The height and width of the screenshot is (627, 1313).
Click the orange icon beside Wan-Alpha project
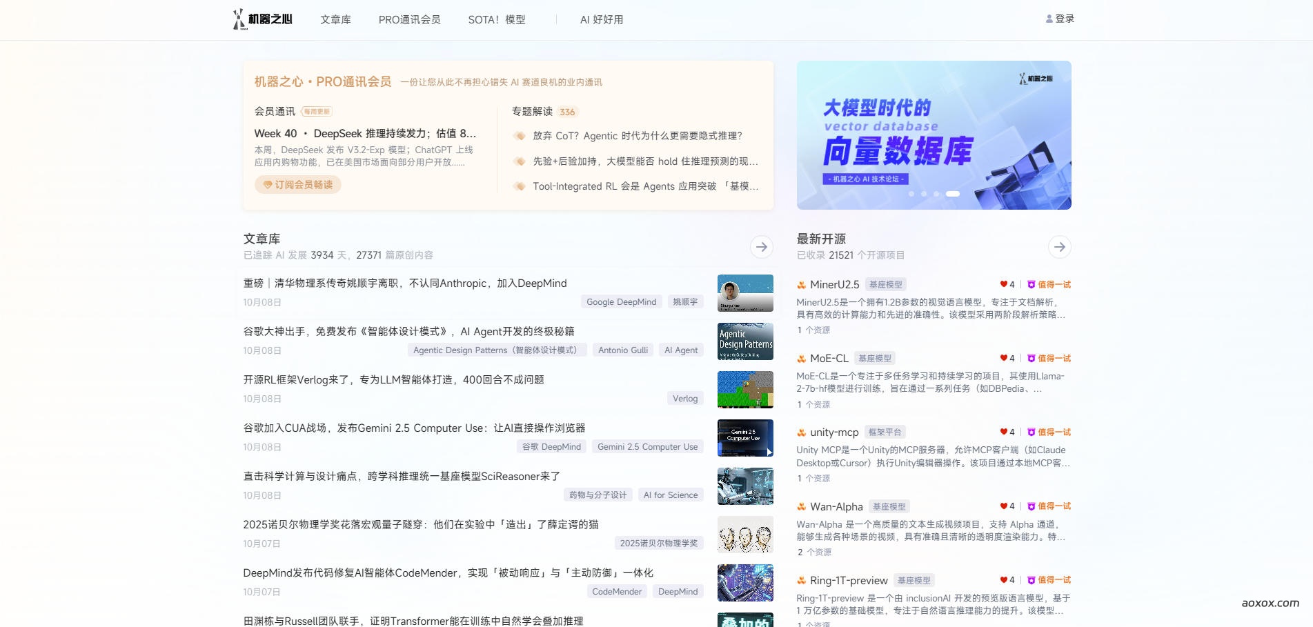pos(801,507)
